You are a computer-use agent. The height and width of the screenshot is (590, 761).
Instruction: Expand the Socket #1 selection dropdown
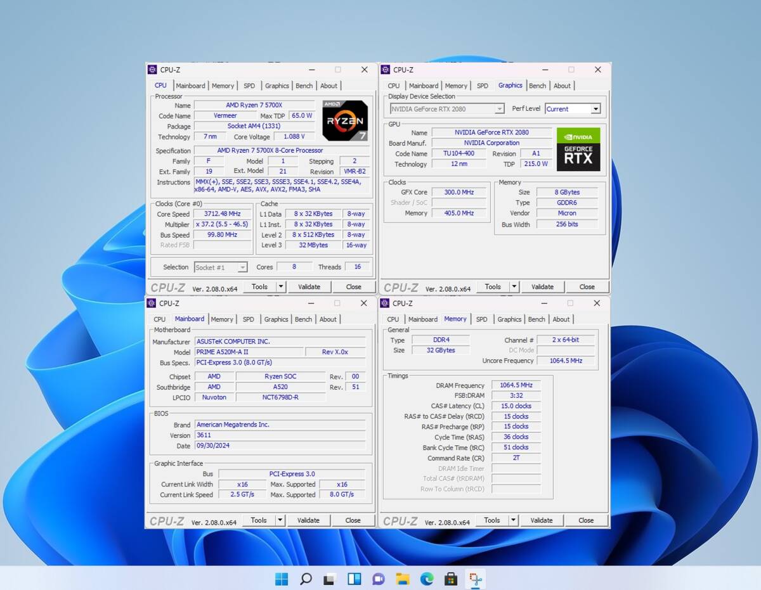pyautogui.click(x=242, y=267)
